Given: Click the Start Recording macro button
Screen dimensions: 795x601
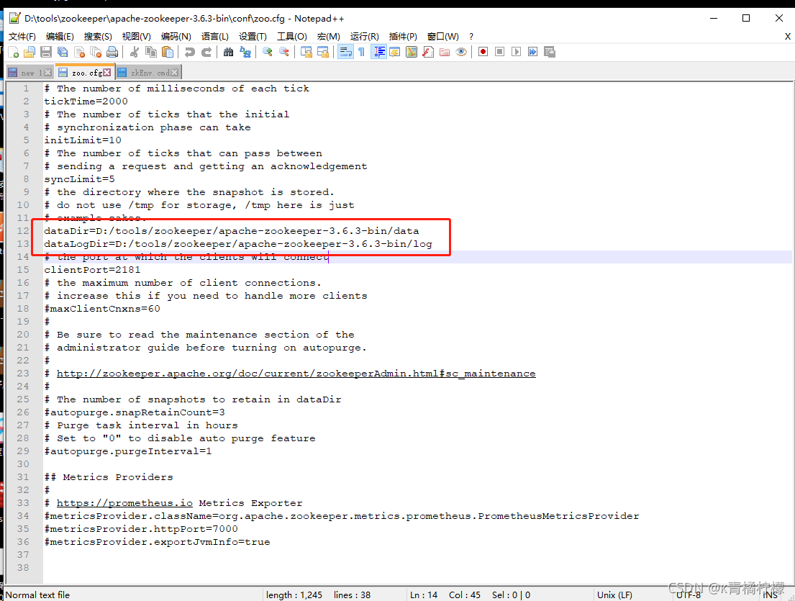Looking at the screenshot, I should (483, 52).
